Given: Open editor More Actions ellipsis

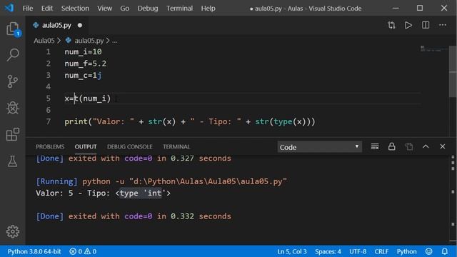Looking at the screenshot, I should 443,26.
